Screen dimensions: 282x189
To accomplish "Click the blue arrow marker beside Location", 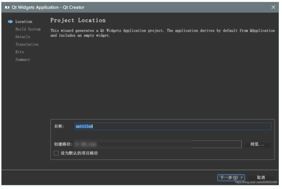I will pyautogui.click(x=10, y=21).
